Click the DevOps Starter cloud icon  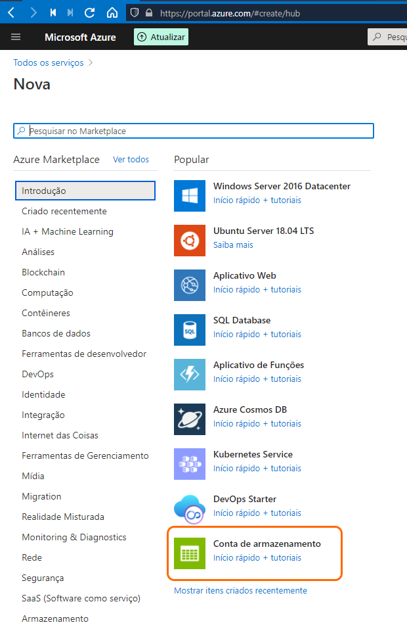tap(190, 509)
